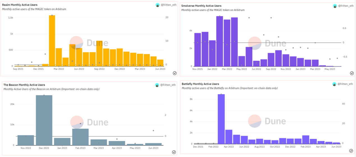Click the checkmark icon on the Realm chart
Viewport: 356px width, 157px height.
click(x=174, y=73)
